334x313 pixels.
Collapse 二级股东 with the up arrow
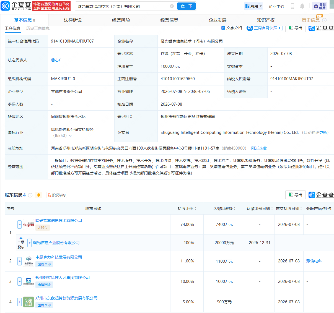pyautogui.click(x=21, y=238)
